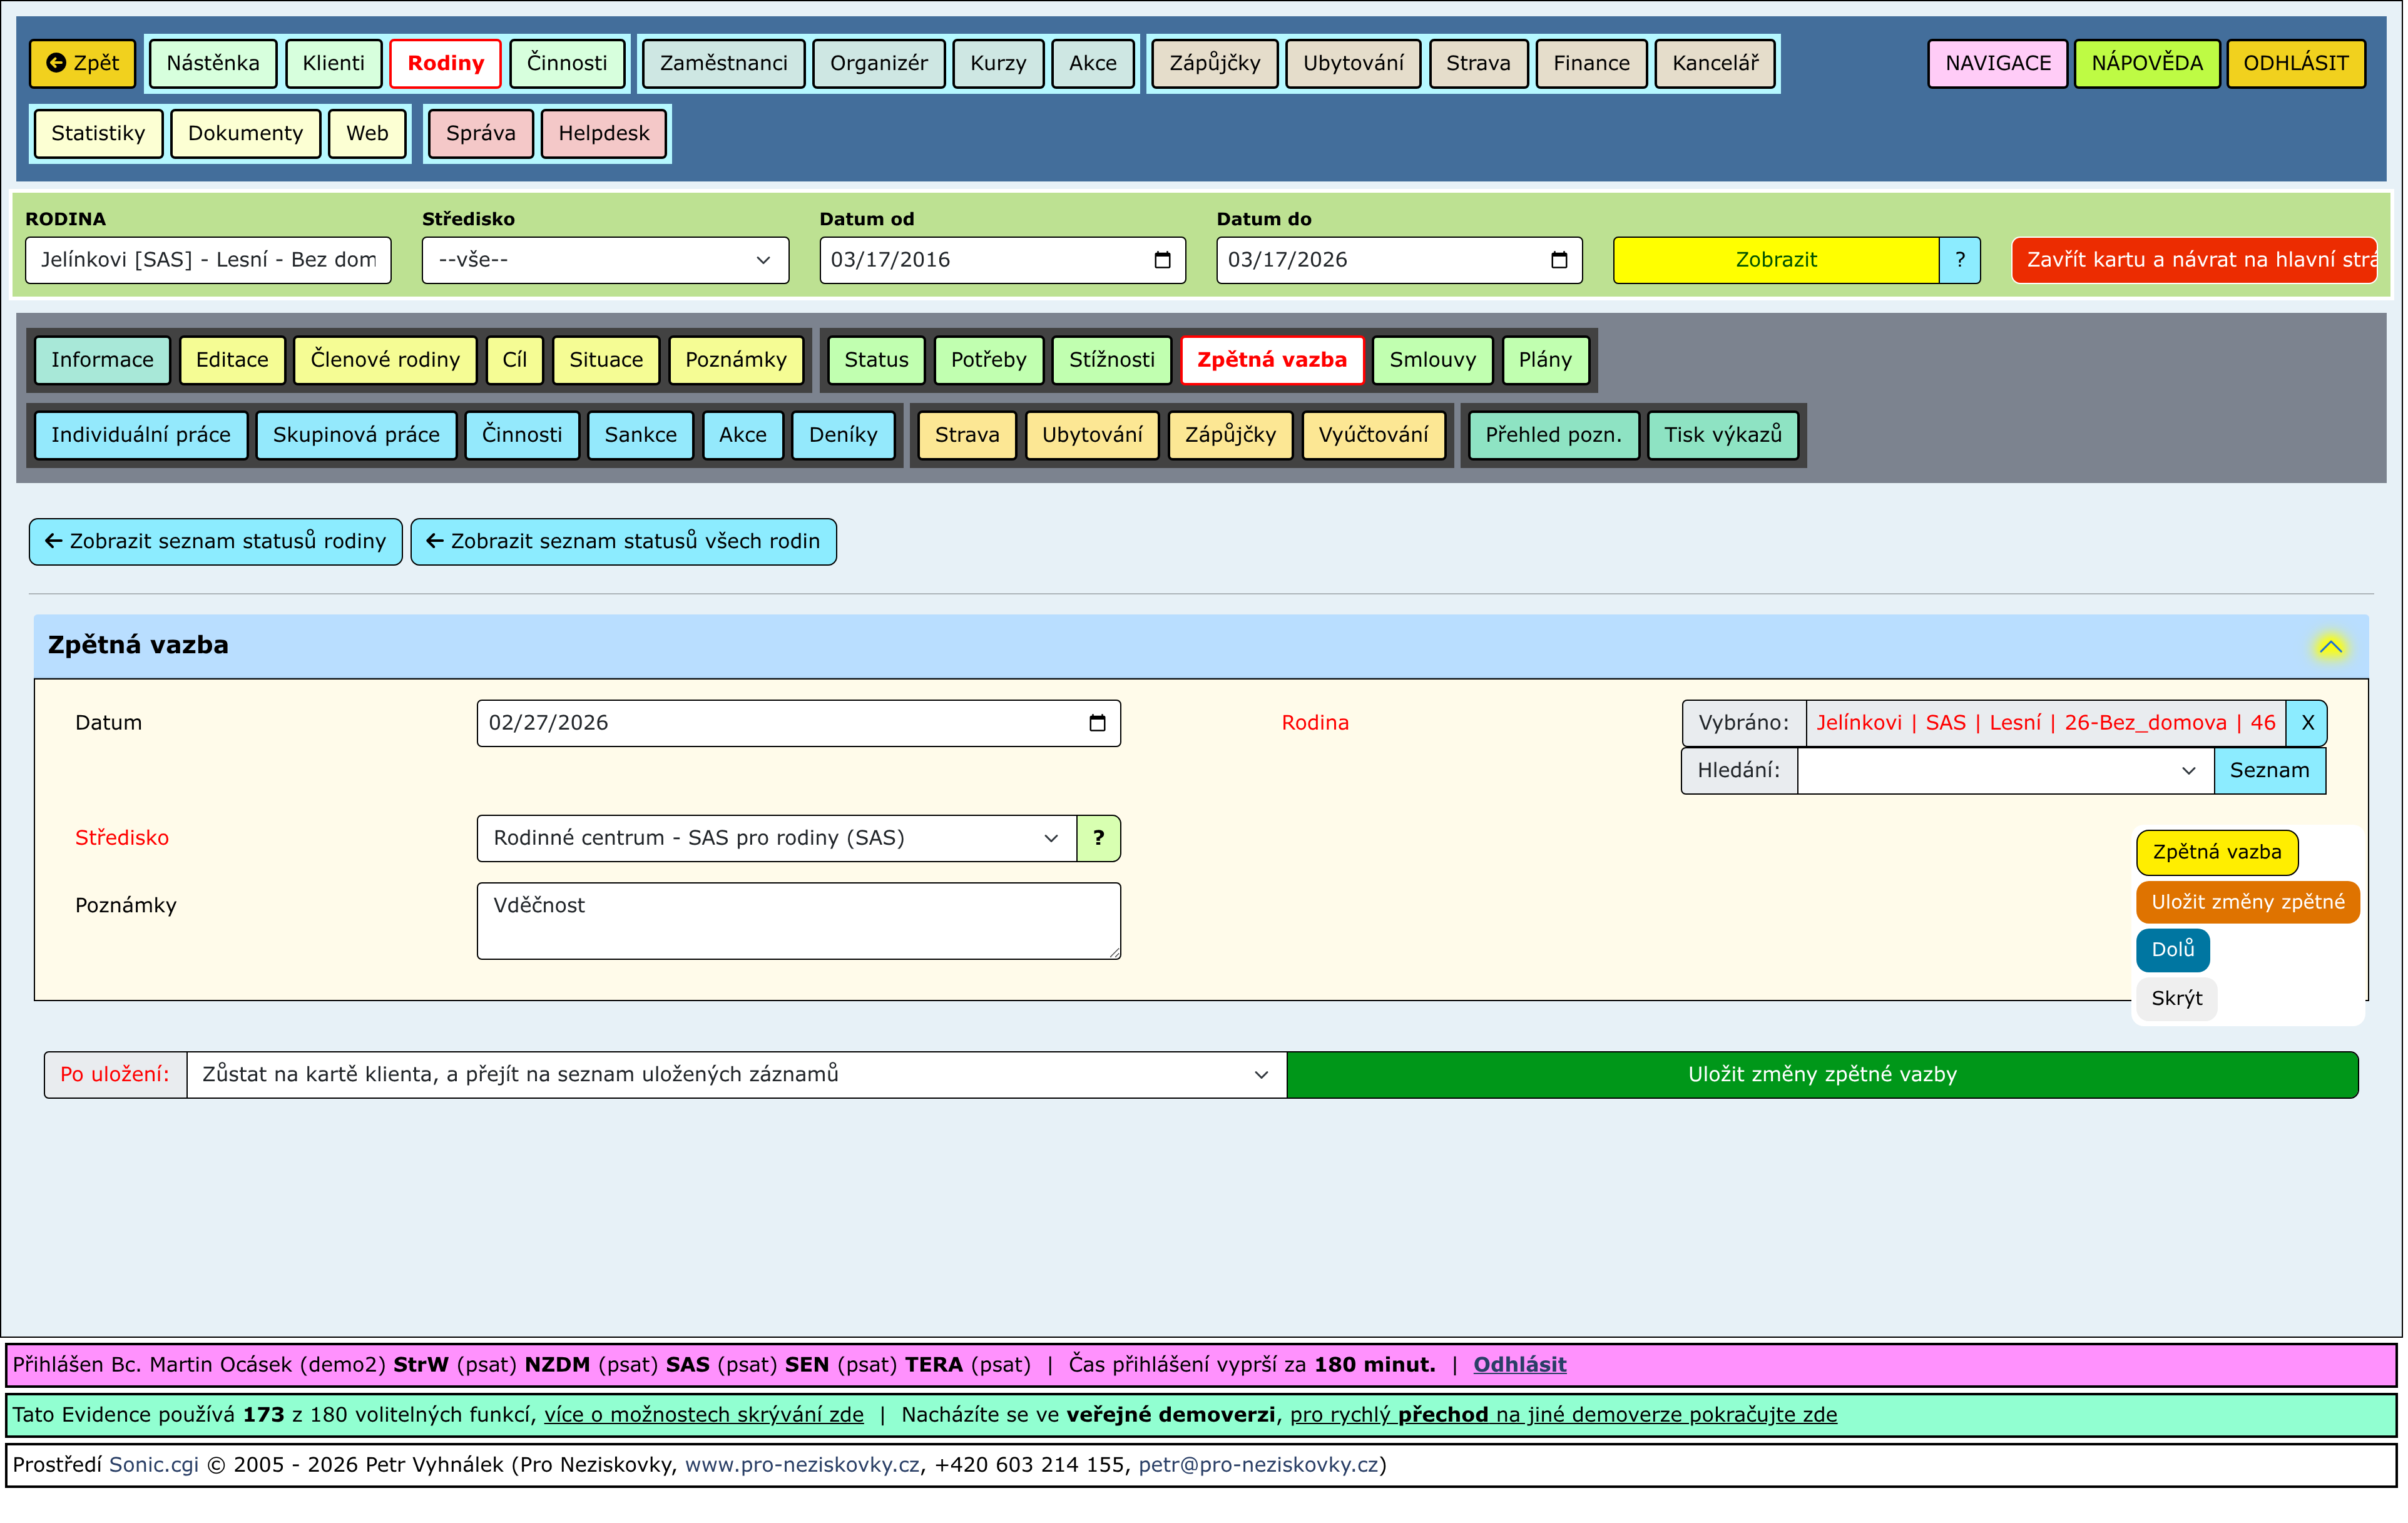The height and width of the screenshot is (1523, 2408).
Task: Open calendar picker in Datum do field
Action: [x=1559, y=260]
